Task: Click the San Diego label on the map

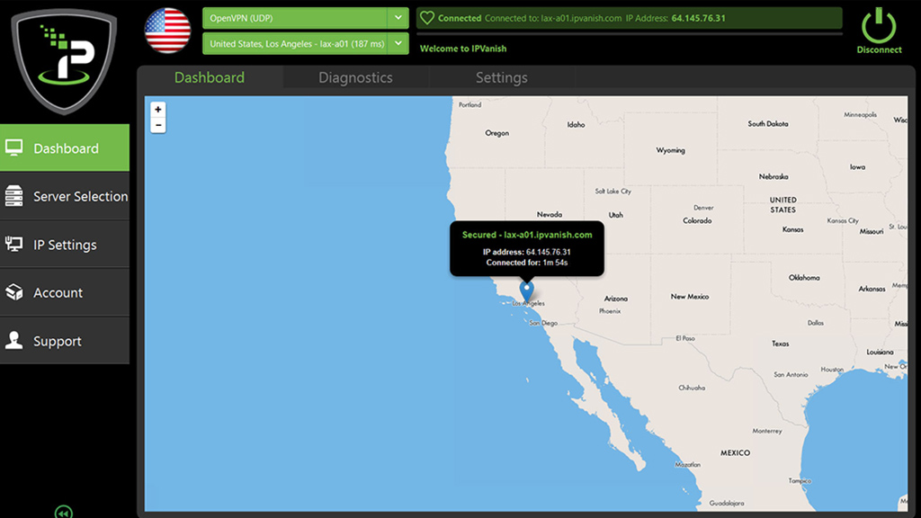Action: coord(543,323)
